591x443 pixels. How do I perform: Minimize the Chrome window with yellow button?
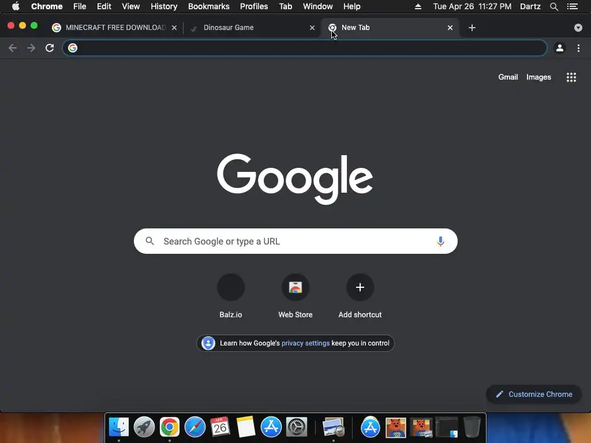tap(23, 25)
